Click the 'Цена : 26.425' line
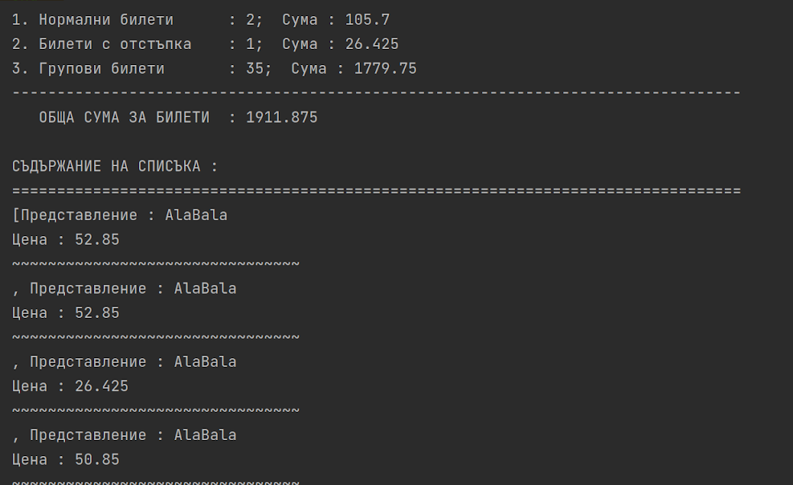Screen dimensions: 793x485 70,386
